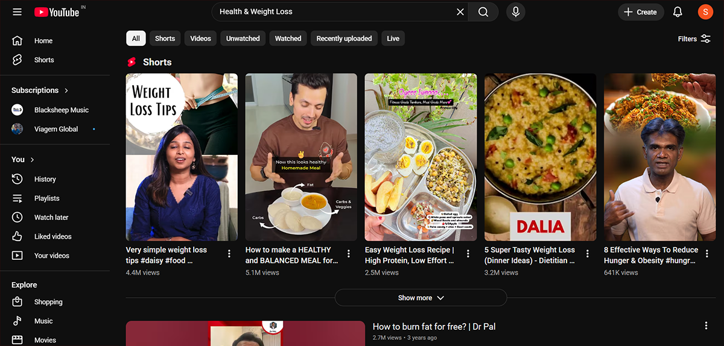This screenshot has width=724, height=346.
Task: Select the Unwatched filter chip
Action: pos(243,39)
